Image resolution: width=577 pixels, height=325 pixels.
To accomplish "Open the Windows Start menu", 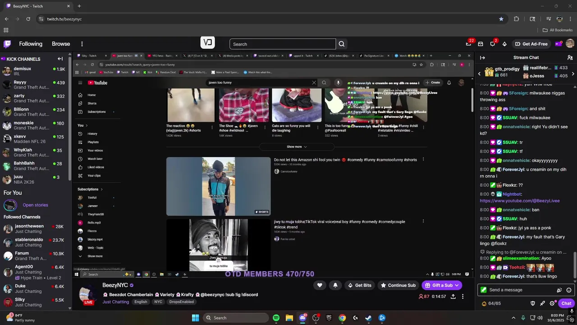I will tap(195, 318).
